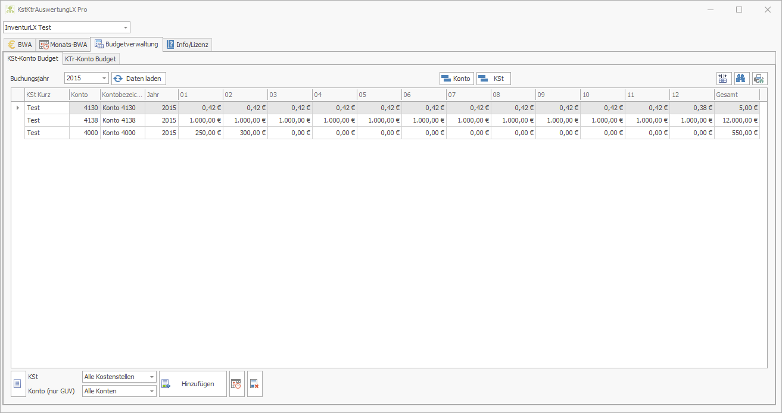The height and width of the screenshot is (413, 782).
Task: Switch to the Monats-BWA tab
Action: pos(63,45)
